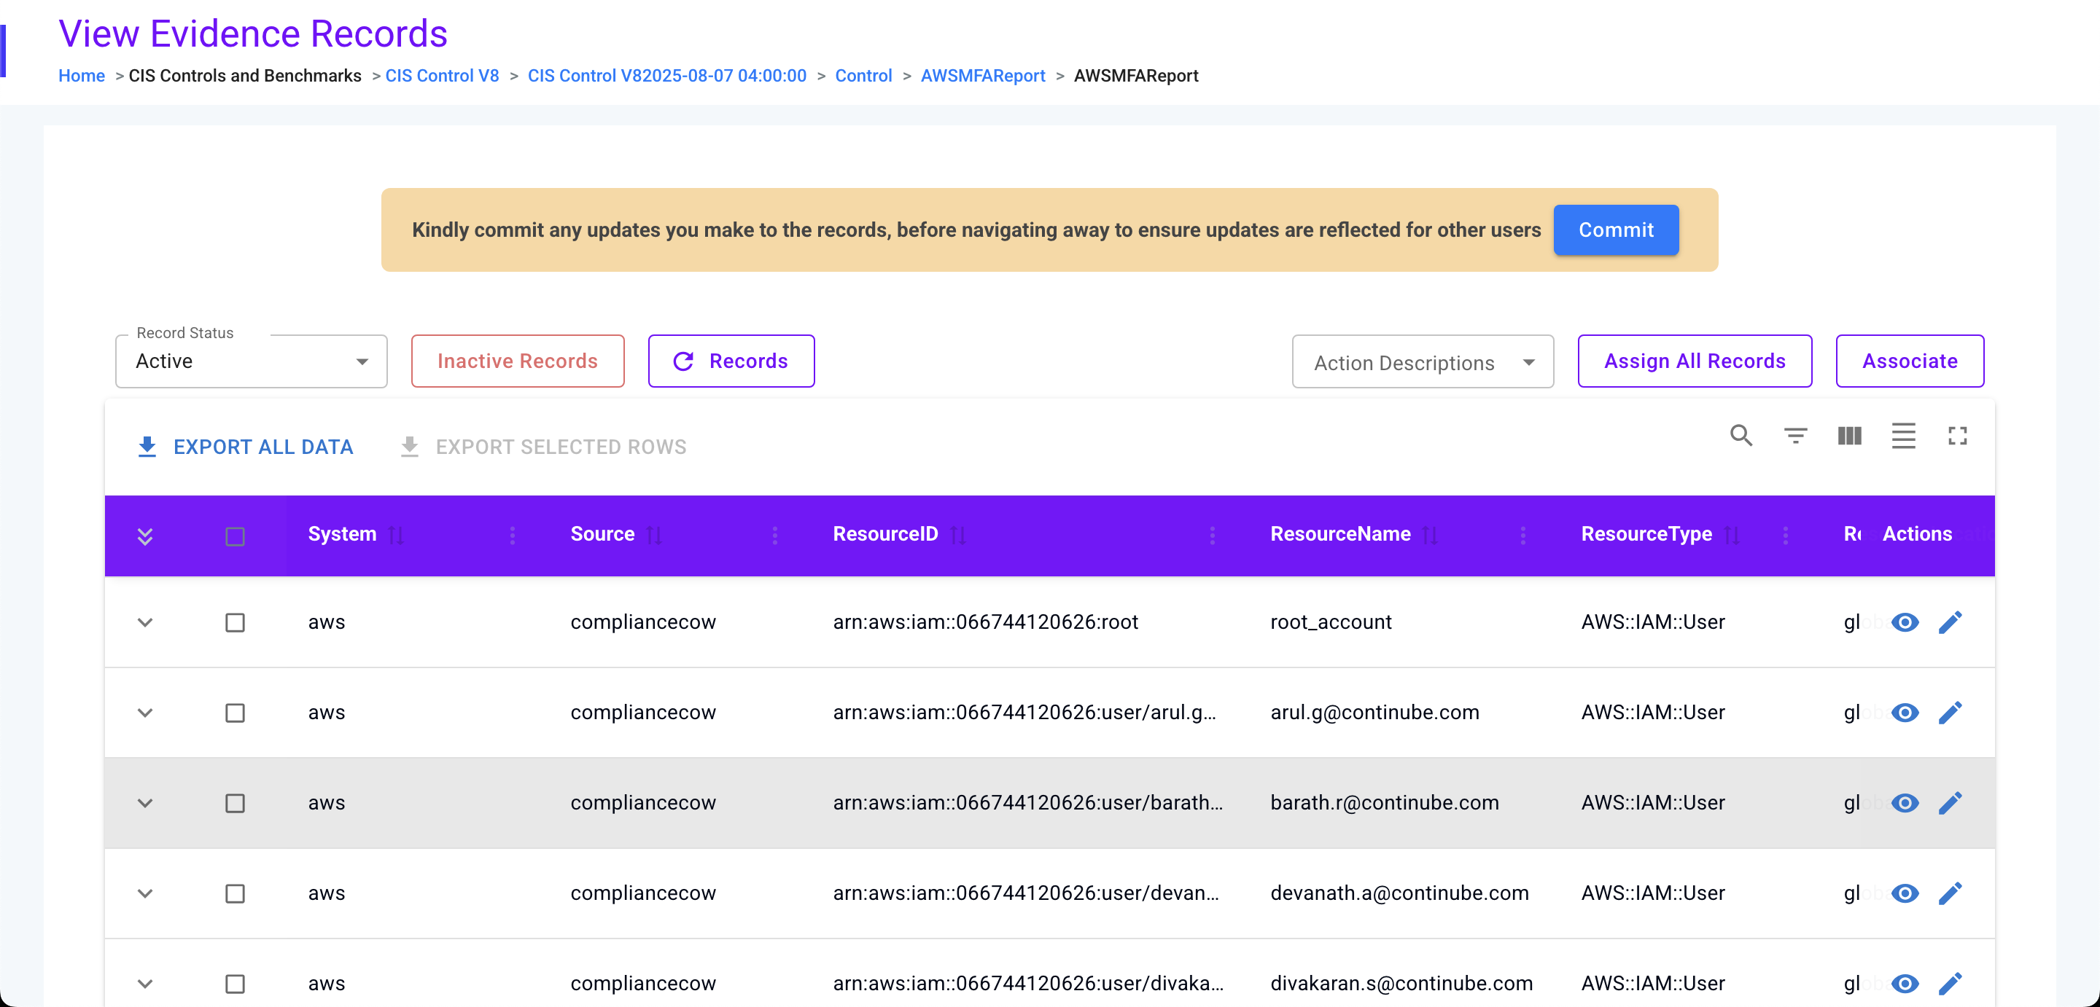Click the show/hide columns icon
2100x1007 pixels.
click(x=1849, y=436)
